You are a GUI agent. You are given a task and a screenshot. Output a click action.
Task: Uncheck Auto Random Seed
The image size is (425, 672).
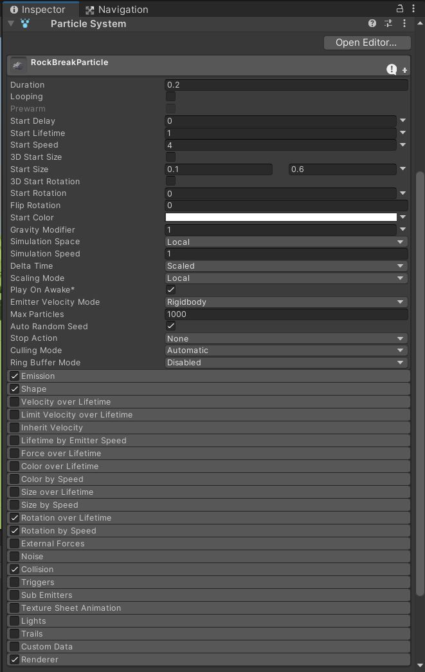click(170, 326)
